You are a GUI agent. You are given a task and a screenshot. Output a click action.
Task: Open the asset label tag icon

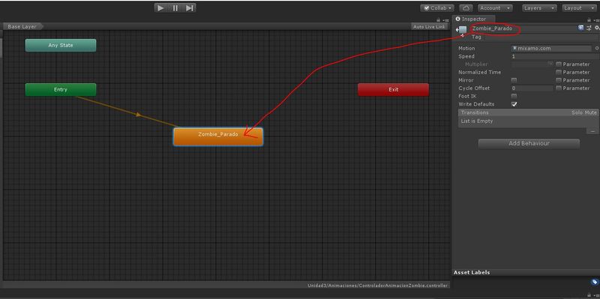click(x=595, y=283)
